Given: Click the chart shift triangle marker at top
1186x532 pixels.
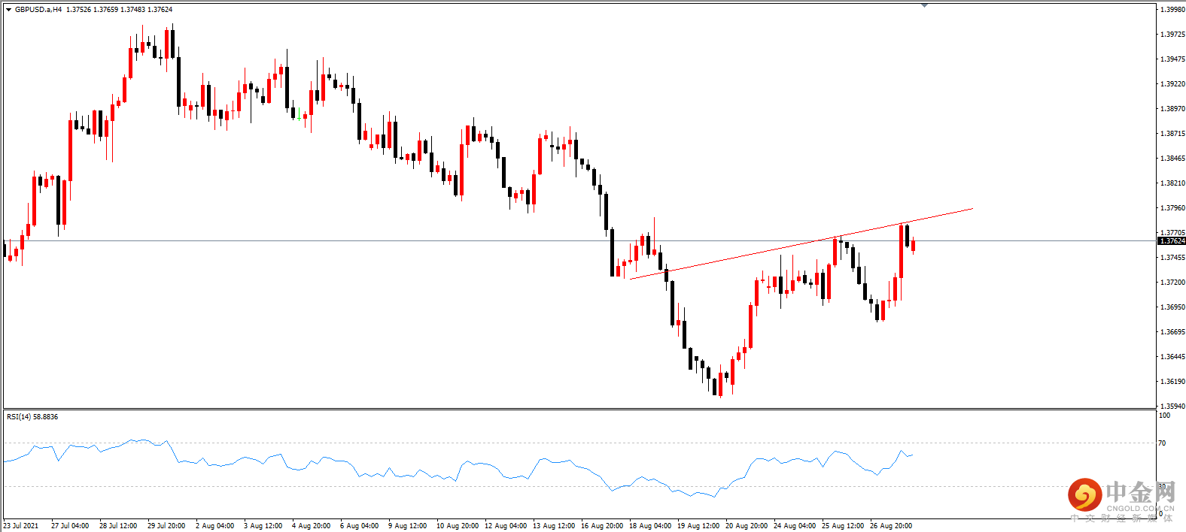Looking at the screenshot, I should click(924, 5).
